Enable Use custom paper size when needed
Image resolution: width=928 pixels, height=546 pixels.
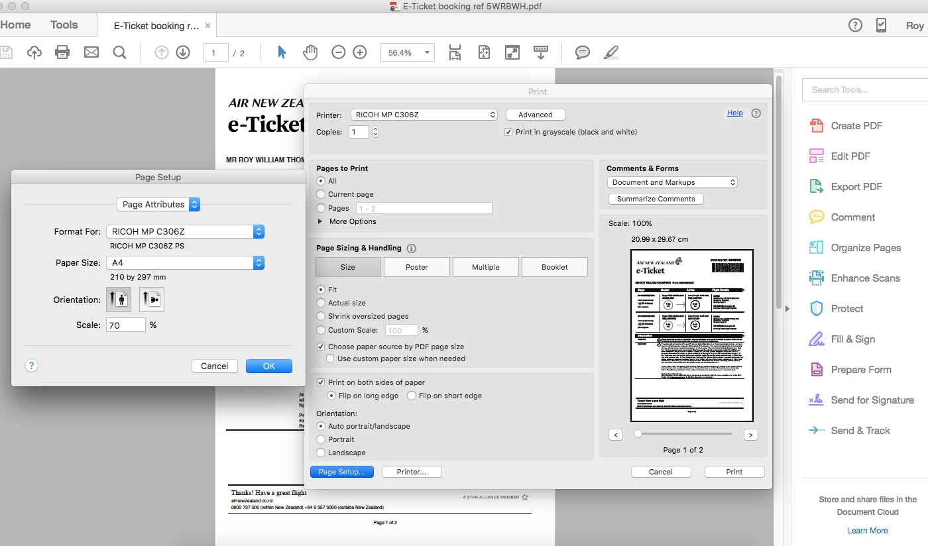click(x=330, y=358)
